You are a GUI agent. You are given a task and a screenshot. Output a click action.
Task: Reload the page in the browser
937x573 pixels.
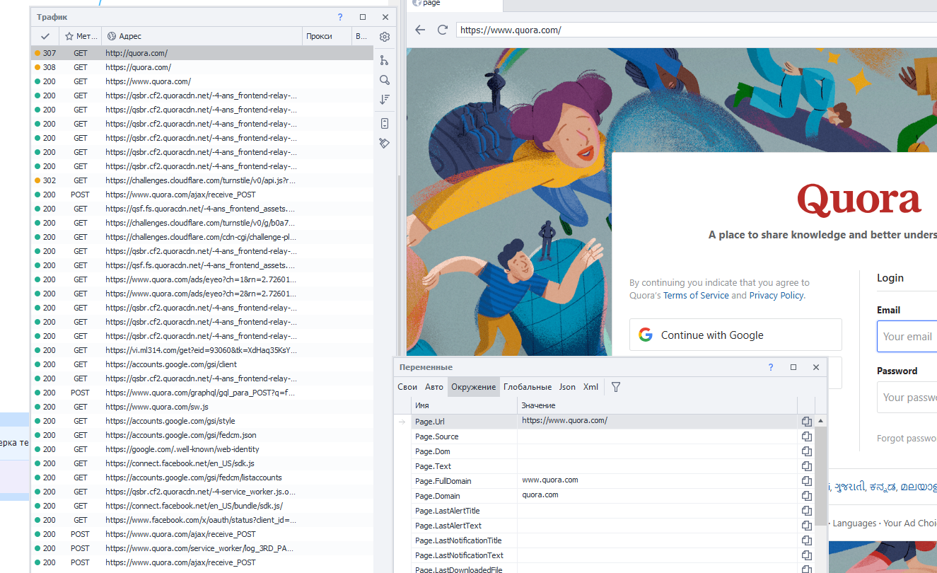pos(443,30)
